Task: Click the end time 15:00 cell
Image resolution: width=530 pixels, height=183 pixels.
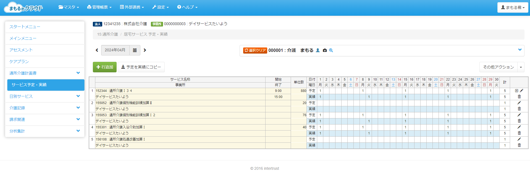Action: coord(278,97)
